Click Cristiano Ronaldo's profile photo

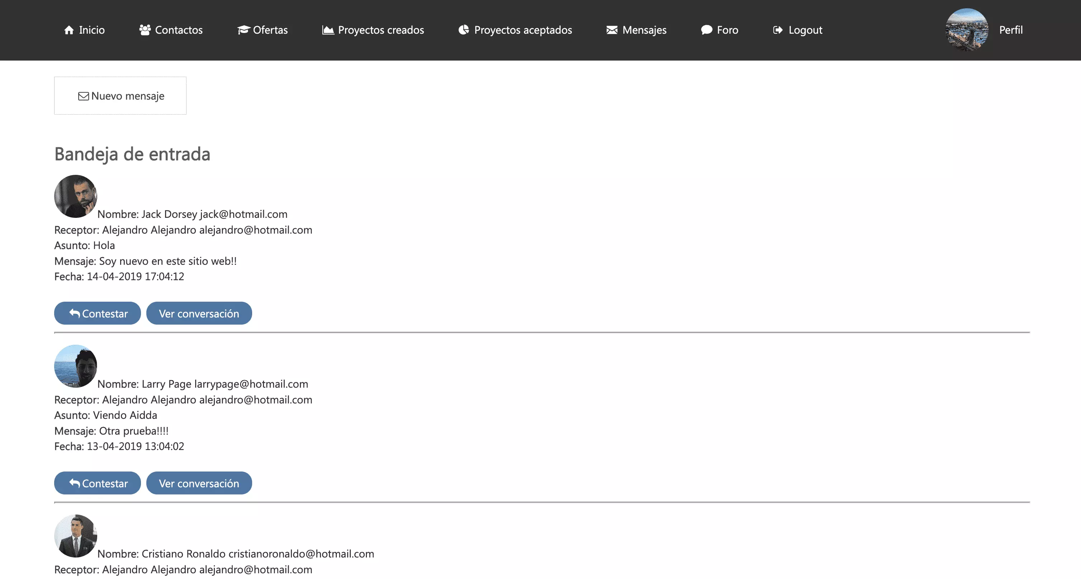click(x=76, y=536)
